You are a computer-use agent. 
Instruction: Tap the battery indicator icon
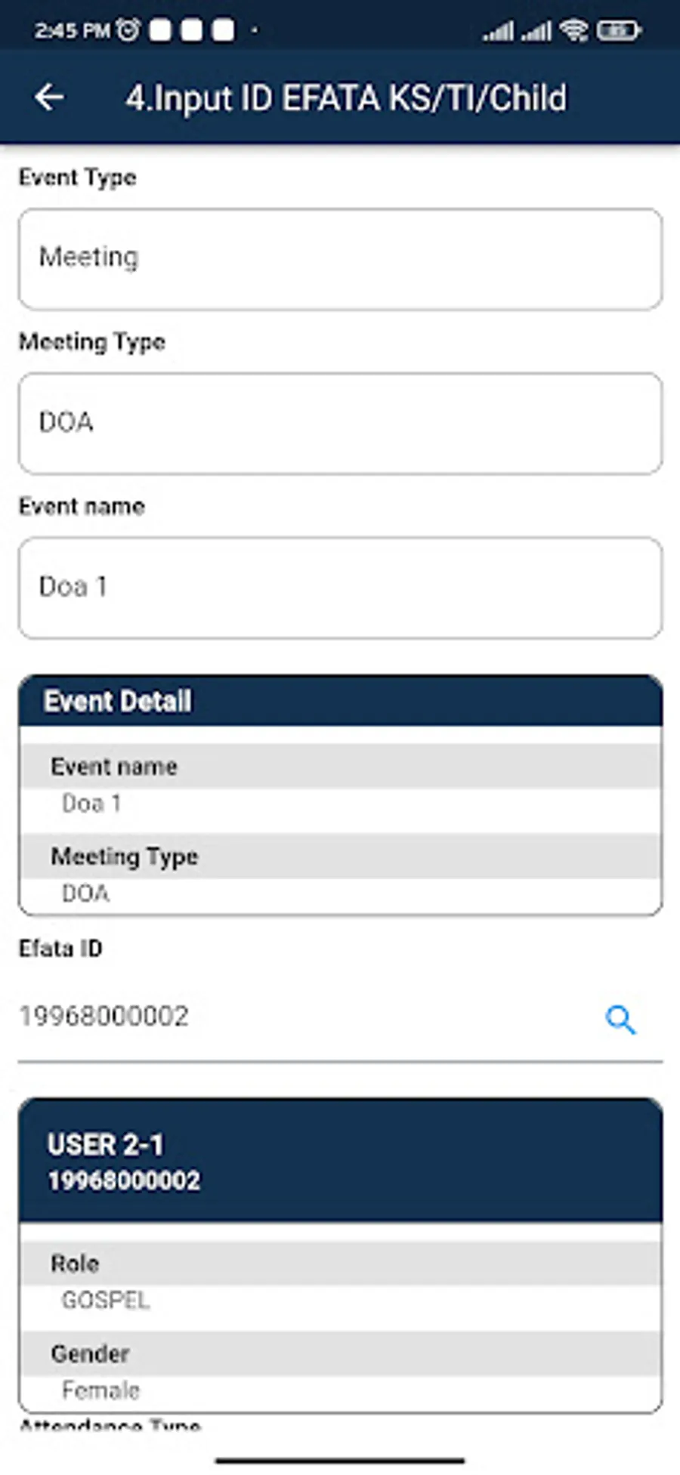click(619, 30)
